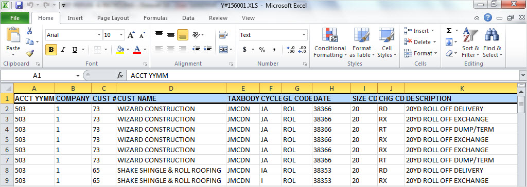527x187 pixels.
Task: Switch to the Review tab
Action: pos(218,18)
